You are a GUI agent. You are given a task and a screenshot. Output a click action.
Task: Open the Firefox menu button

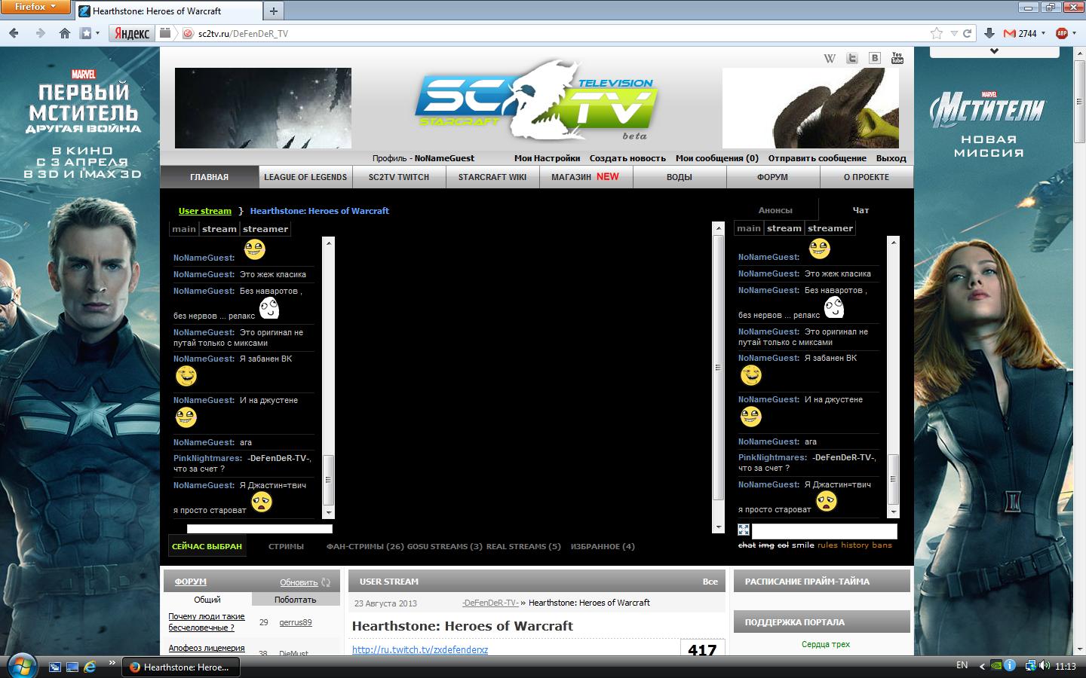(x=35, y=7)
